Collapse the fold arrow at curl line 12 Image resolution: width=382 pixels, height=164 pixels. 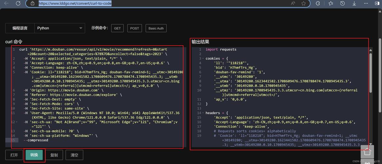pyautogui.click(x=17, y=122)
